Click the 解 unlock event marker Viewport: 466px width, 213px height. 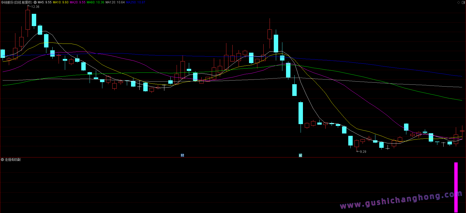coord(300,155)
